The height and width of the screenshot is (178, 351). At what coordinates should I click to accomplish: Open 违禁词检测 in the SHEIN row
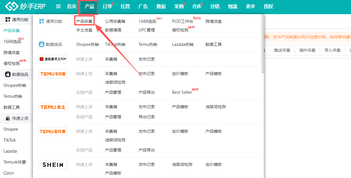(182, 164)
